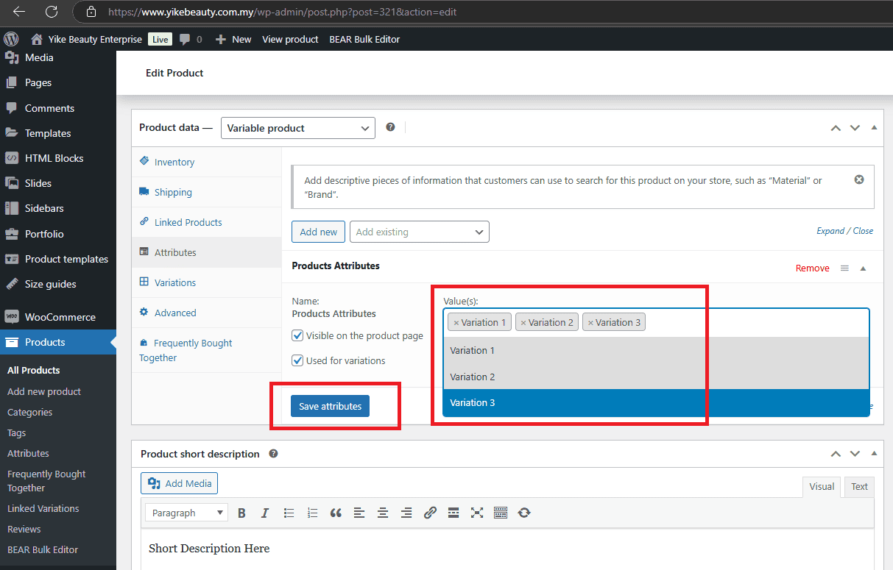Click Add Media button
893x570 pixels.
click(180, 483)
